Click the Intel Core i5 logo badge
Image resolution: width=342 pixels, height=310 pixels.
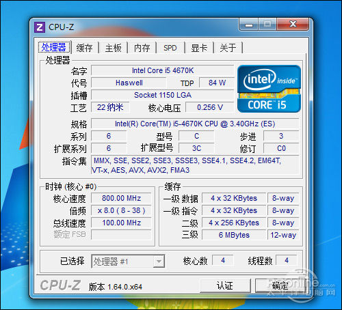(269, 89)
